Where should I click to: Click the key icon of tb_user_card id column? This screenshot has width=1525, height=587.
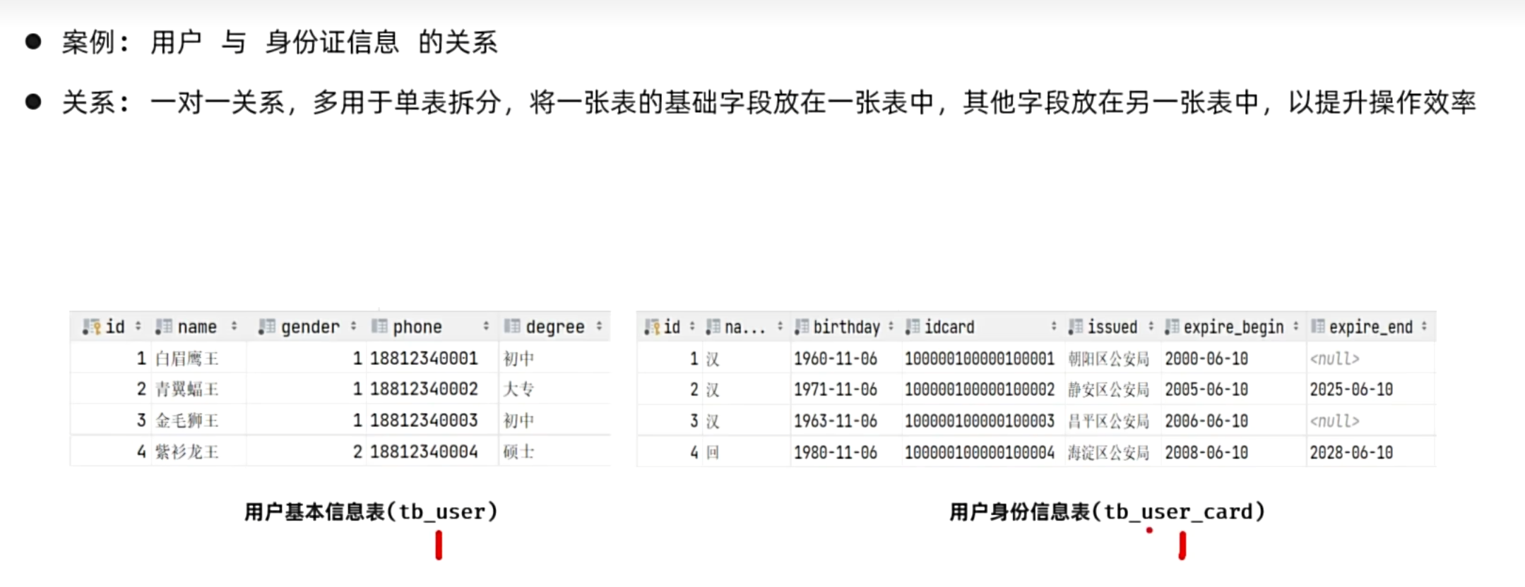(x=651, y=327)
